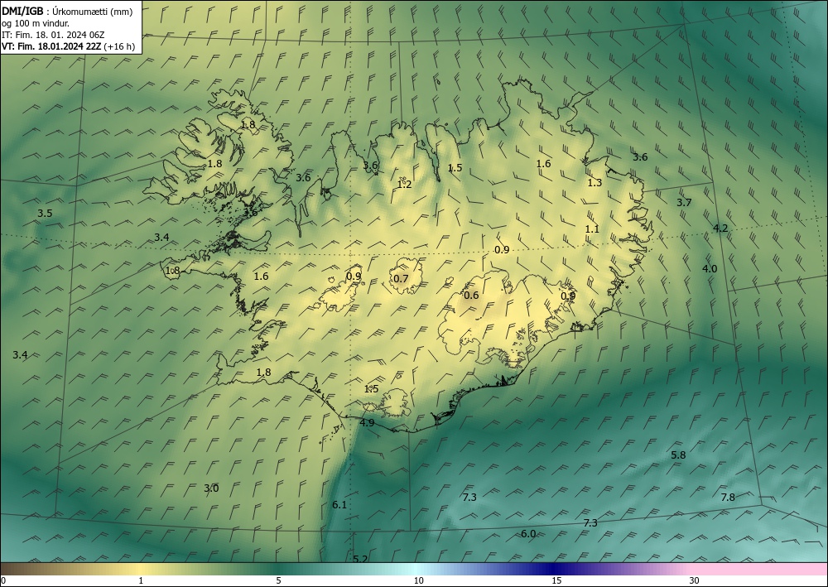Click the 5.2 value label above the color bar
This screenshot has height=587, width=828.
click(360, 559)
